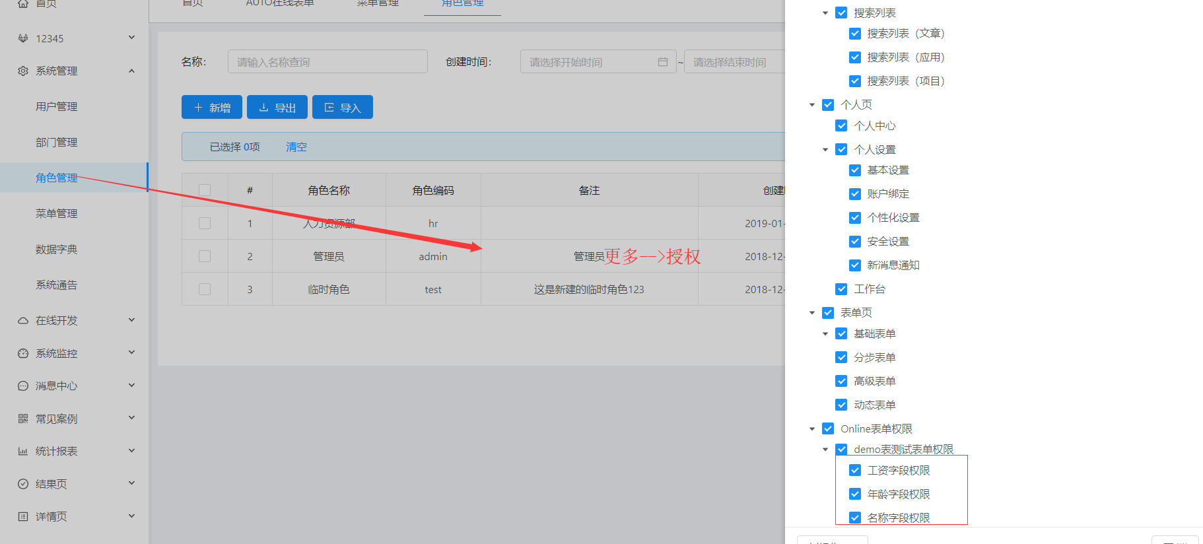Uncheck 搜索列表（项目） checkbox
The image size is (1203, 544).
click(x=855, y=81)
